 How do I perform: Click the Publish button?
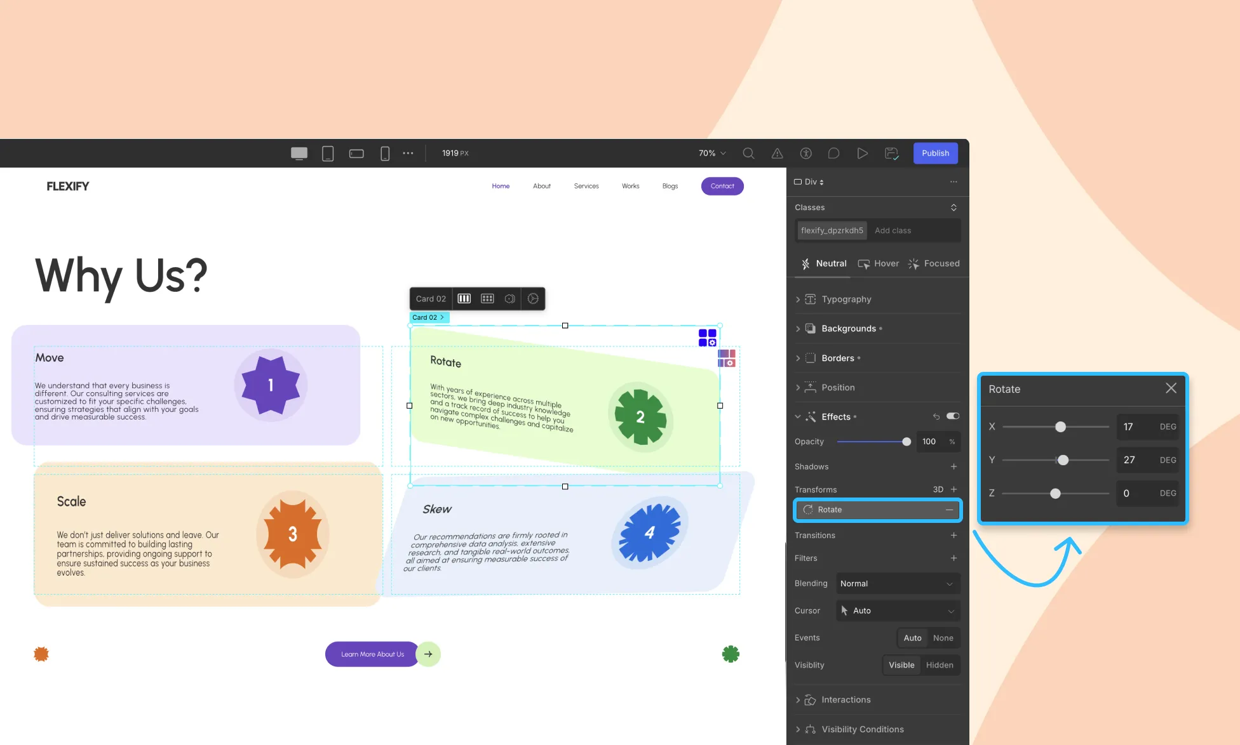click(x=935, y=154)
